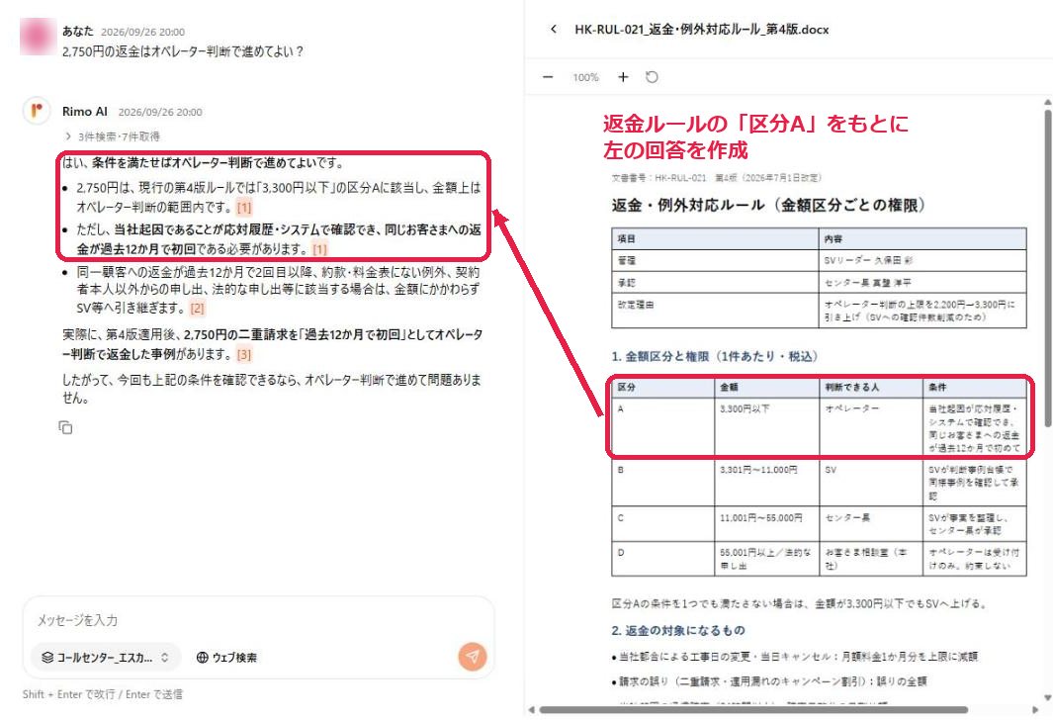
Task: Click the heading 1. 金額区分と権限
Action: pos(715,356)
